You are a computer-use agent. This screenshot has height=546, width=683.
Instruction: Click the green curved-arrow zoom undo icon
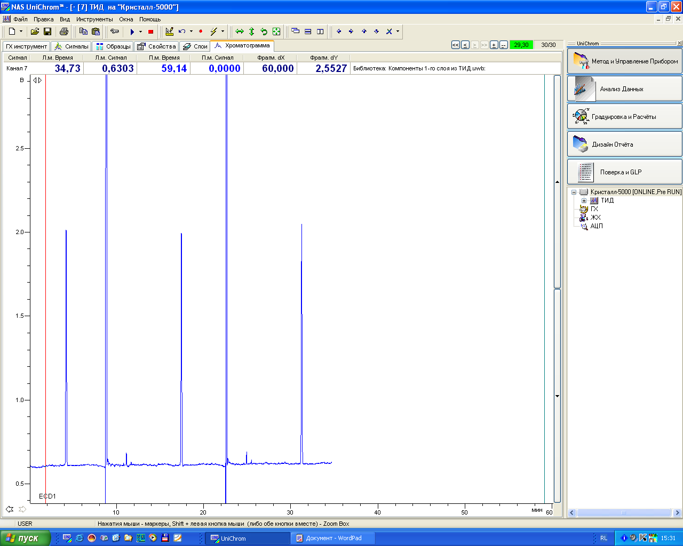tap(264, 31)
